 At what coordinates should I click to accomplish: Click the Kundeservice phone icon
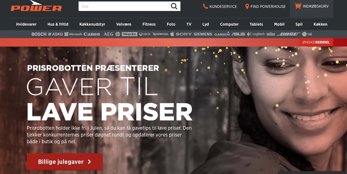(x=205, y=6)
